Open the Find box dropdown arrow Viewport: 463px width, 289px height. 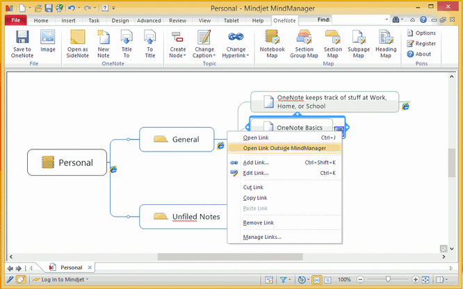pyautogui.click(x=387, y=19)
